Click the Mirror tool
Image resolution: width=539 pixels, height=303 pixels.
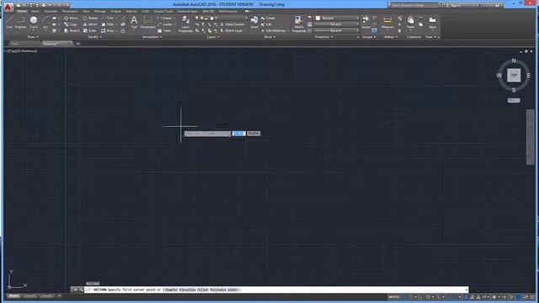point(90,24)
